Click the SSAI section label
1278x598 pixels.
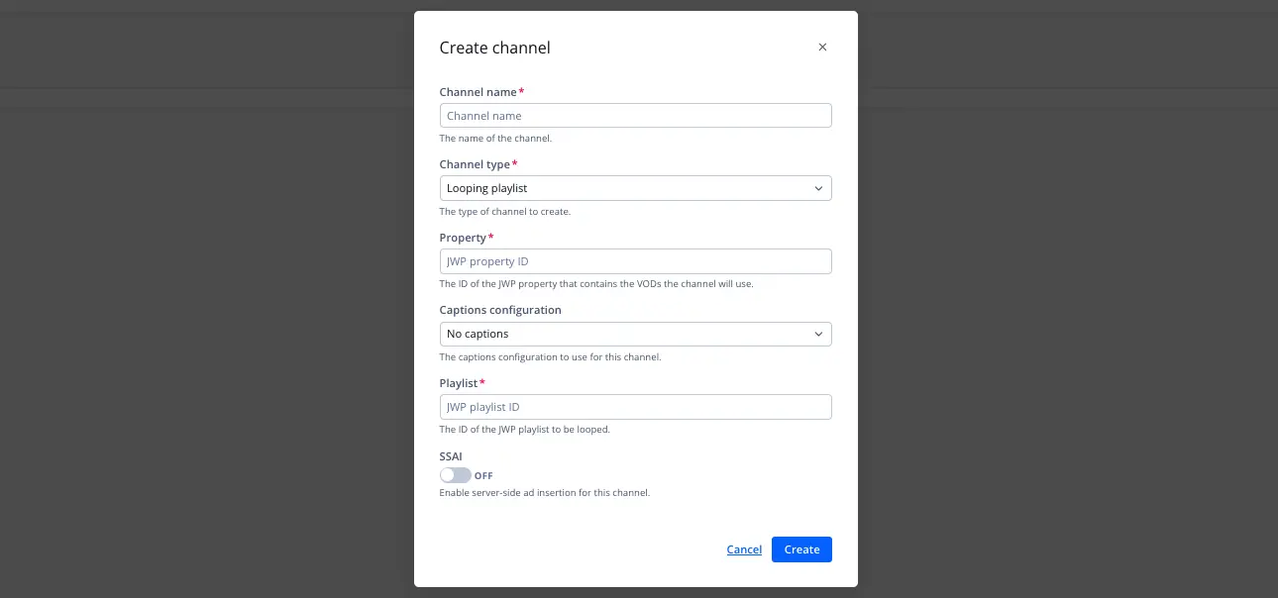[x=451, y=456]
